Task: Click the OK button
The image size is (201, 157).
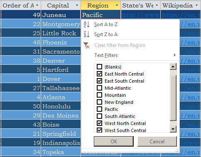Action: [x=114, y=141]
